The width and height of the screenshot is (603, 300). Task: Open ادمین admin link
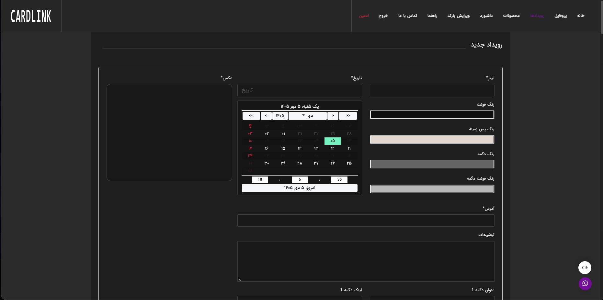[x=364, y=16]
